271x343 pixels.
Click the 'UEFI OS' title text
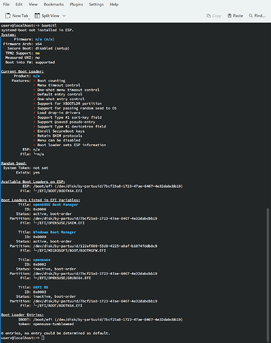[x=40, y=287]
